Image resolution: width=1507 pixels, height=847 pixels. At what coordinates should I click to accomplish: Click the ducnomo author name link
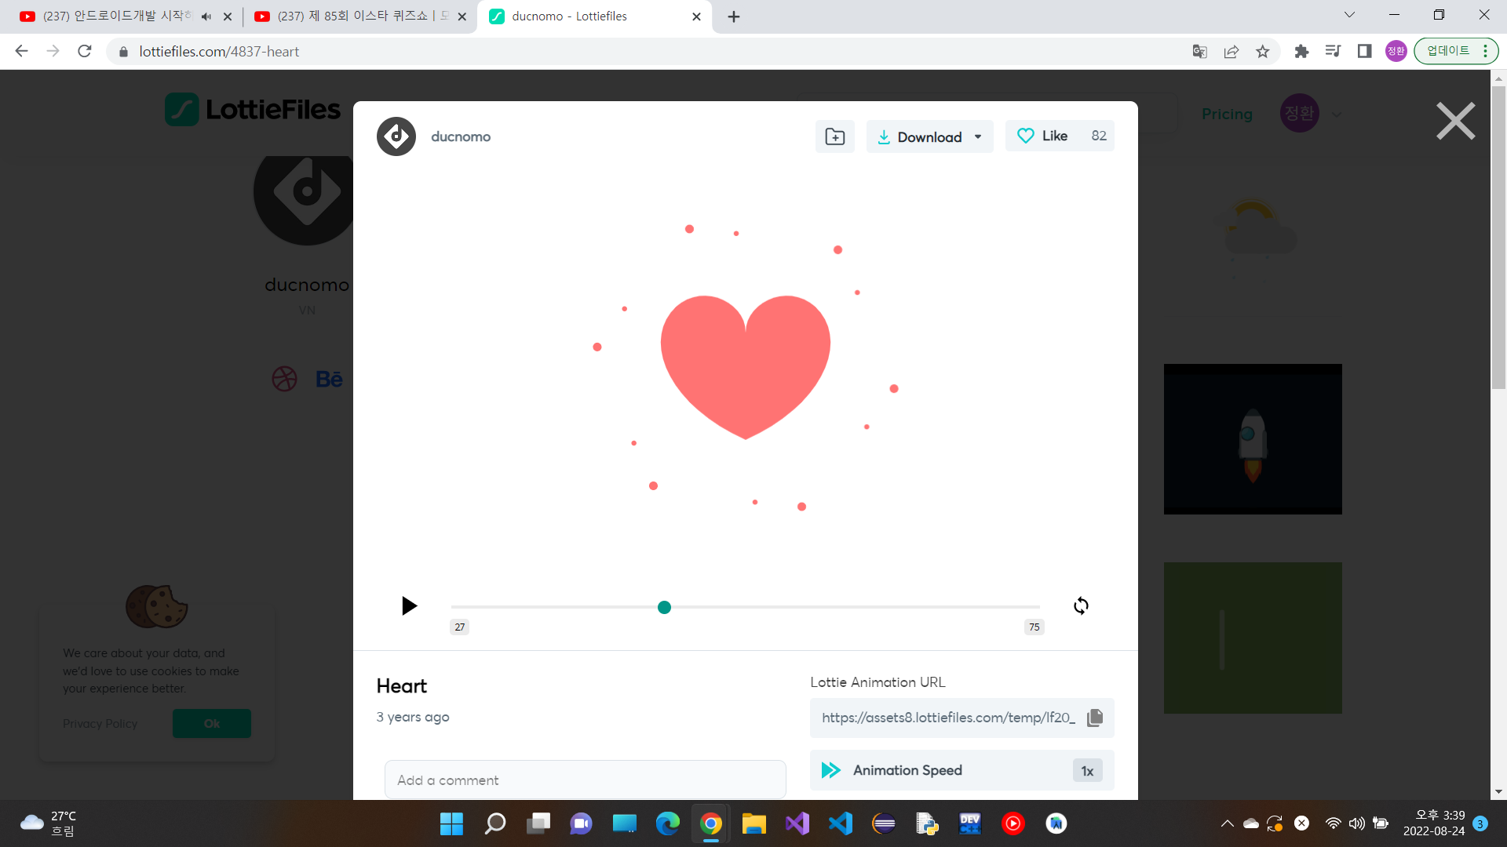pyautogui.click(x=461, y=136)
